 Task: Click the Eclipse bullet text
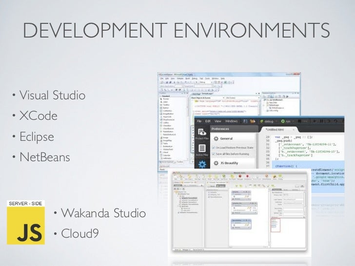[37, 137]
